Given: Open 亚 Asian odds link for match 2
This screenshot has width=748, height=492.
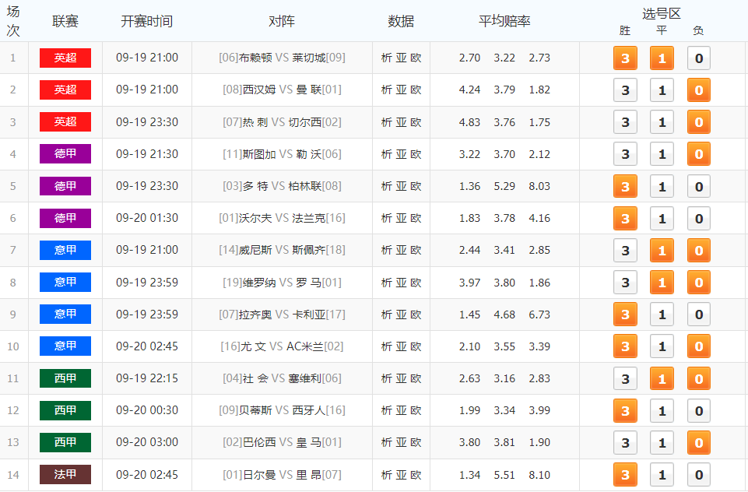Looking at the screenshot, I should (401, 90).
